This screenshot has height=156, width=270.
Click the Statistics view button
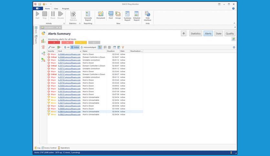click(x=195, y=34)
